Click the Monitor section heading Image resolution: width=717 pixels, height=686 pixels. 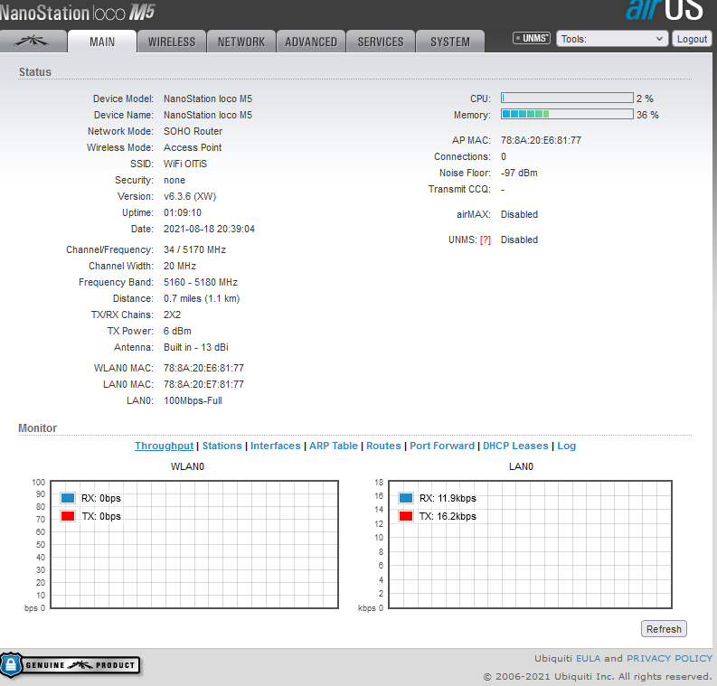click(37, 428)
